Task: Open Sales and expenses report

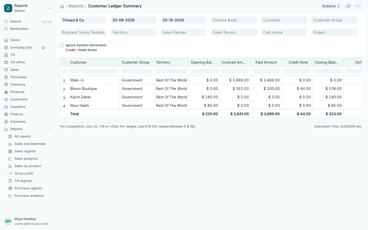Action: [30, 144]
